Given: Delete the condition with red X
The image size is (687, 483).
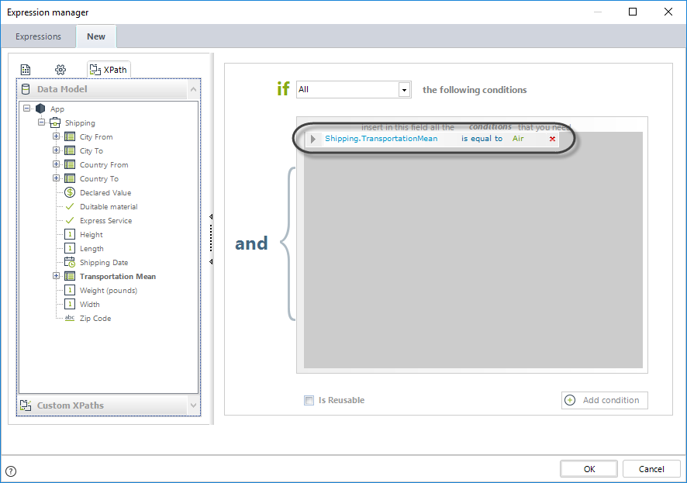Looking at the screenshot, I should (x=553, y=139).
